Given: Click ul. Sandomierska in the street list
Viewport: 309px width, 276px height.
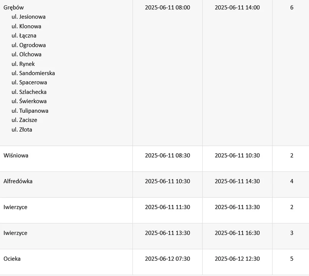Looking at the screenshot, I should (33, 73).
